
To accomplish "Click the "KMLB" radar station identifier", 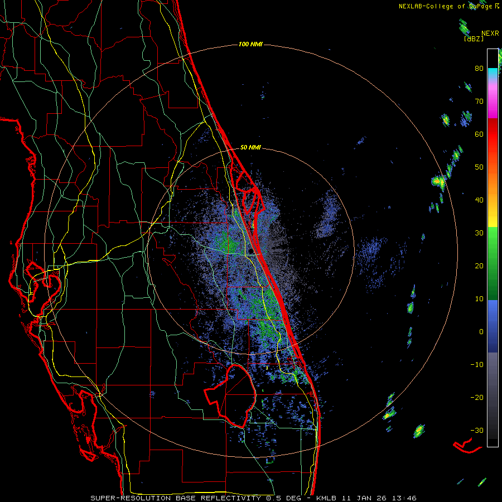I will [x=327, y=498].
